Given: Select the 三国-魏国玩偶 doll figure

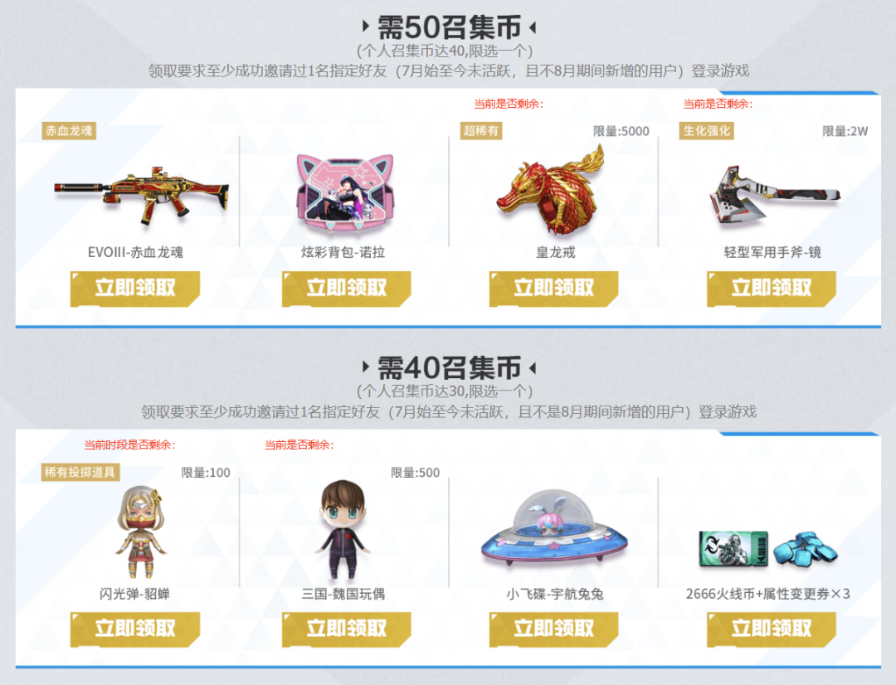Looking at the screenshot, I should pyautogui.click(x=343, y=530).
